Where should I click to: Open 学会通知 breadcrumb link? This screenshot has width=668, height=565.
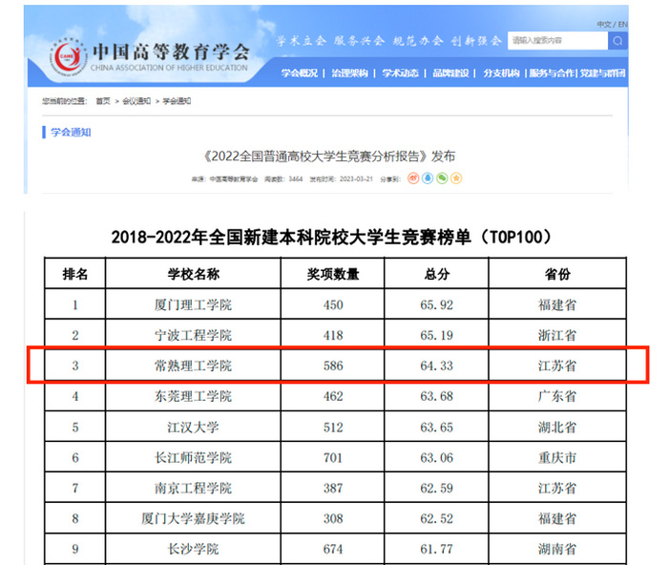point(177,101)
